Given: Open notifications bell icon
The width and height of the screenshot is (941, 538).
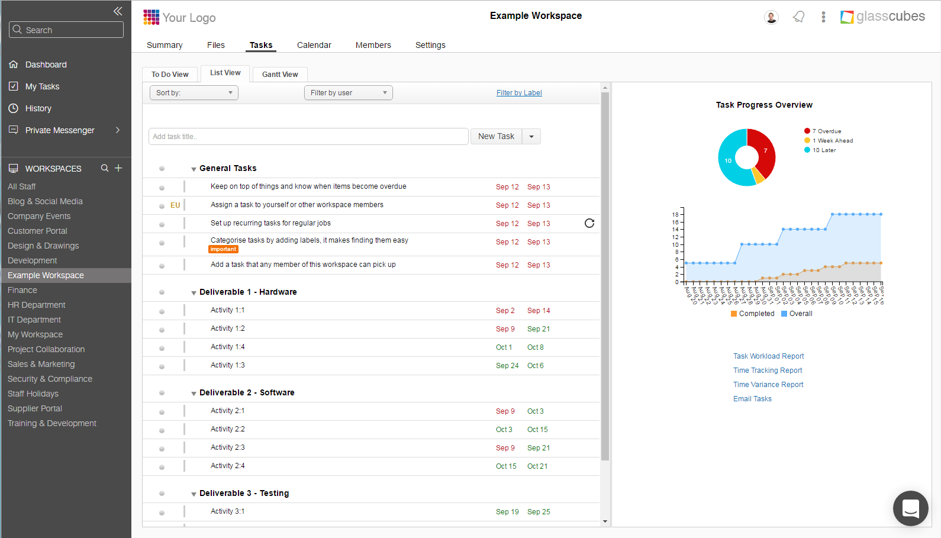Looking at the screenshot, I should 799,17.
